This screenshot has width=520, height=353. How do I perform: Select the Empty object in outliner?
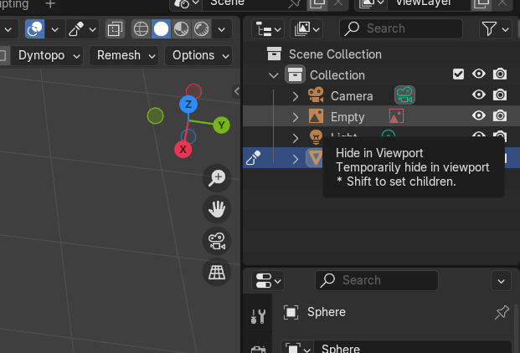[x=348, y=117]
